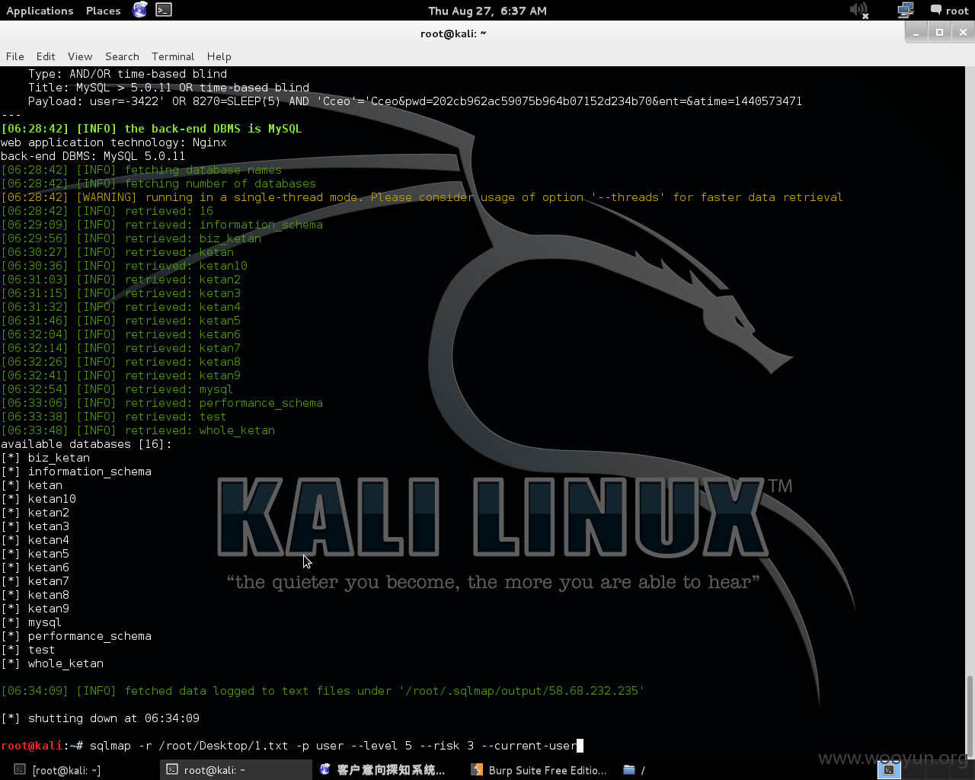The height and width of the screenshot is (780, 975).
Task: Open the Applications menu in top panel
Action: coord(40,11)
